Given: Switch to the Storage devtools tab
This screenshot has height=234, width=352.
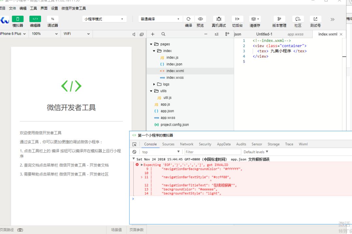Looking at the screenshot, I should coord(273,144).
